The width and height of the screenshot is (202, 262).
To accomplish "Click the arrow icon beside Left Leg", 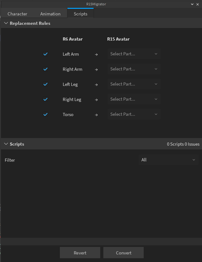I will pyautogui.click(x=96, y=84).
